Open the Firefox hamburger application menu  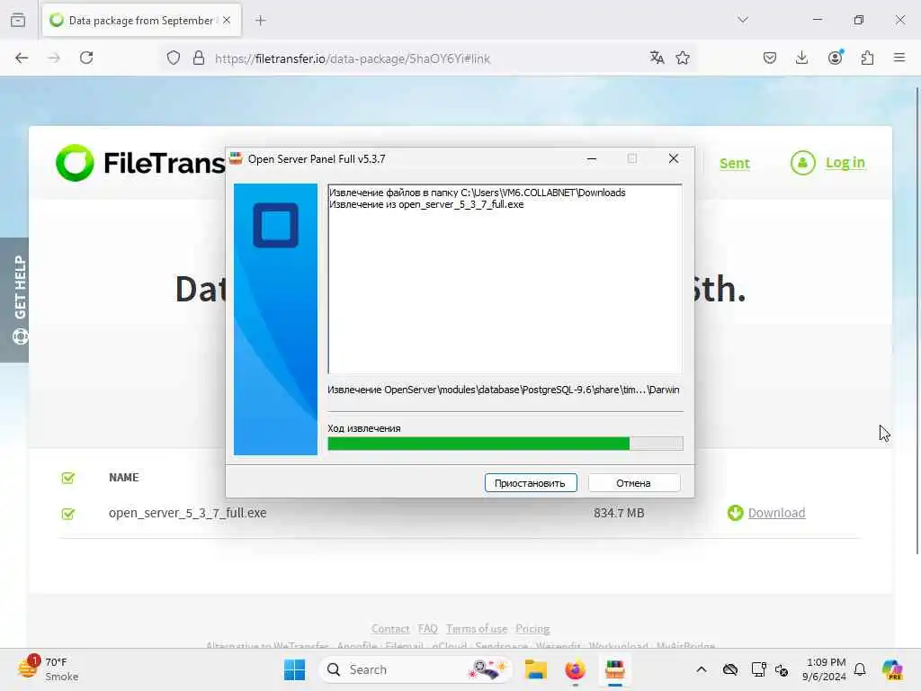point(899,58)
